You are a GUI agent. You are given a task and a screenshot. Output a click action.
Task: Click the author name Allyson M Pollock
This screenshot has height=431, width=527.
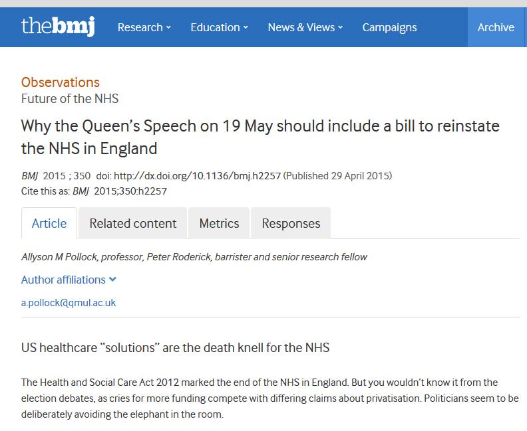(59, 257)
